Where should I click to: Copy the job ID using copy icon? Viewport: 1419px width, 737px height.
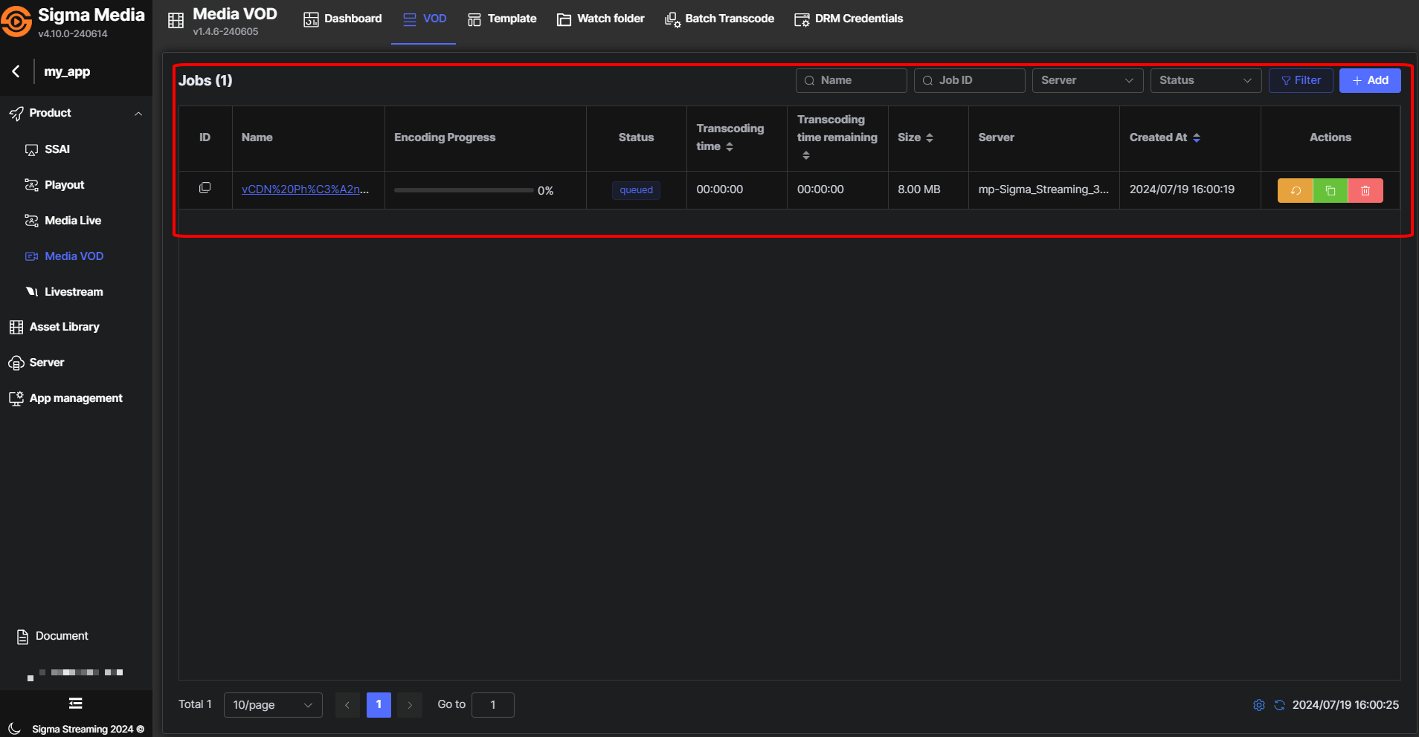[205, 188]
